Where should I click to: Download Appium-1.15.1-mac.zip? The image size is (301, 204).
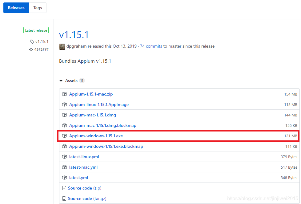pos(91,94)
